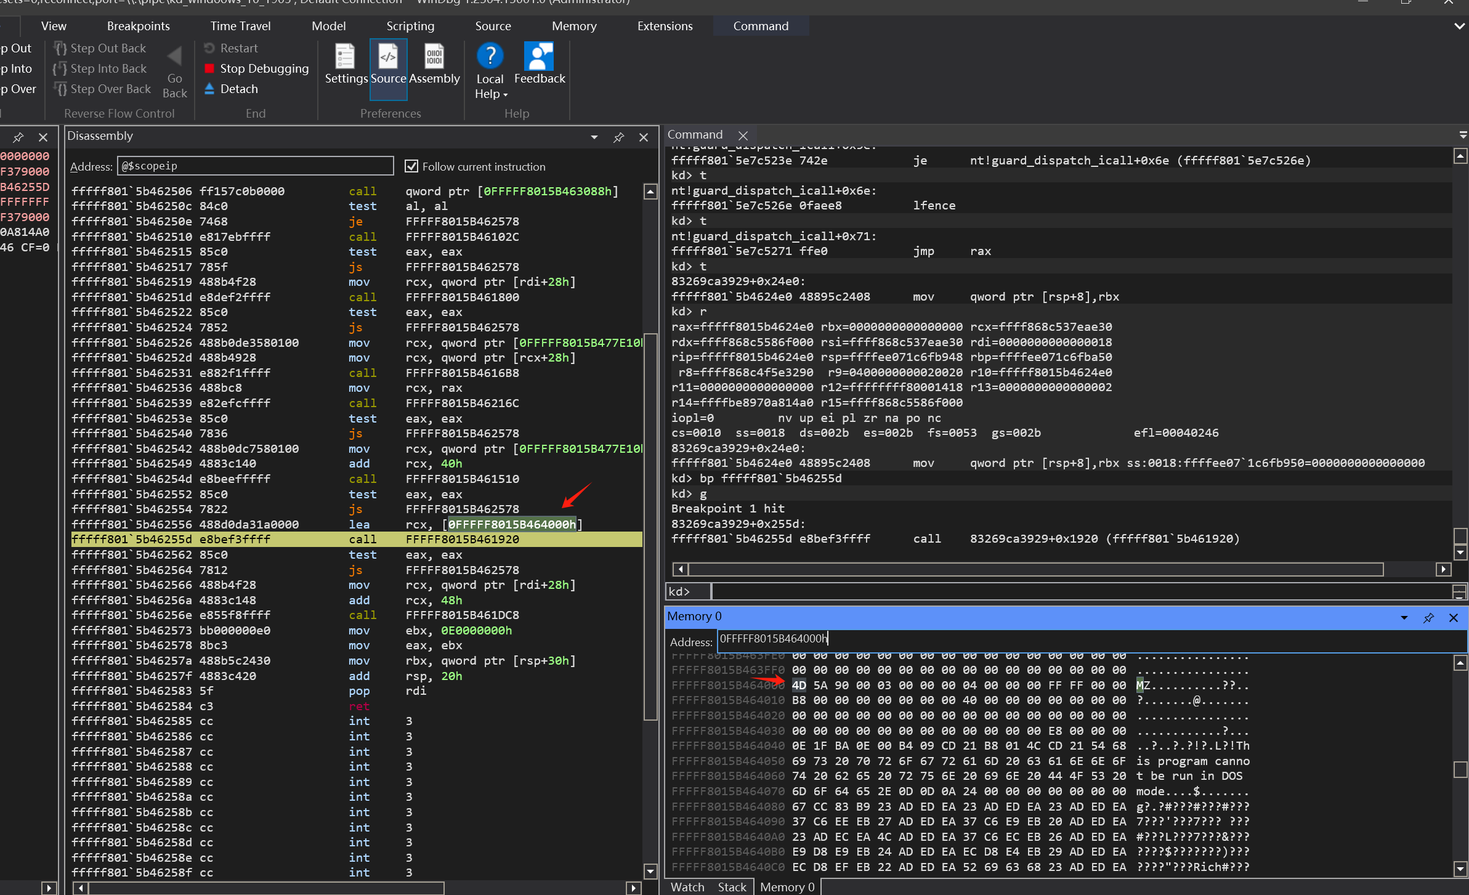Switch to the Watch bottom tab
Viewport: 1469px width, 895px height.
click(687, 887)
